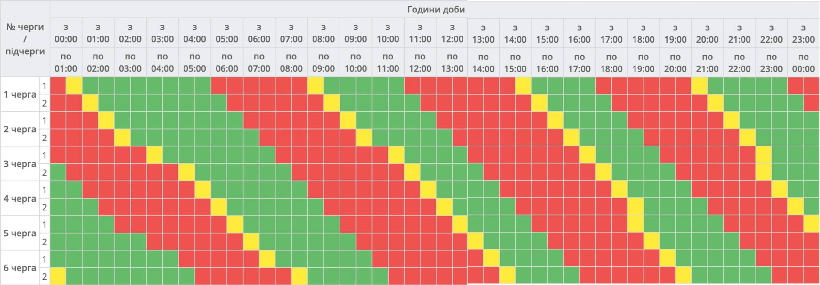The width and height of the screenshot is (820, 285).
Task: Select the "2 черга" row label
Action: 20,129
